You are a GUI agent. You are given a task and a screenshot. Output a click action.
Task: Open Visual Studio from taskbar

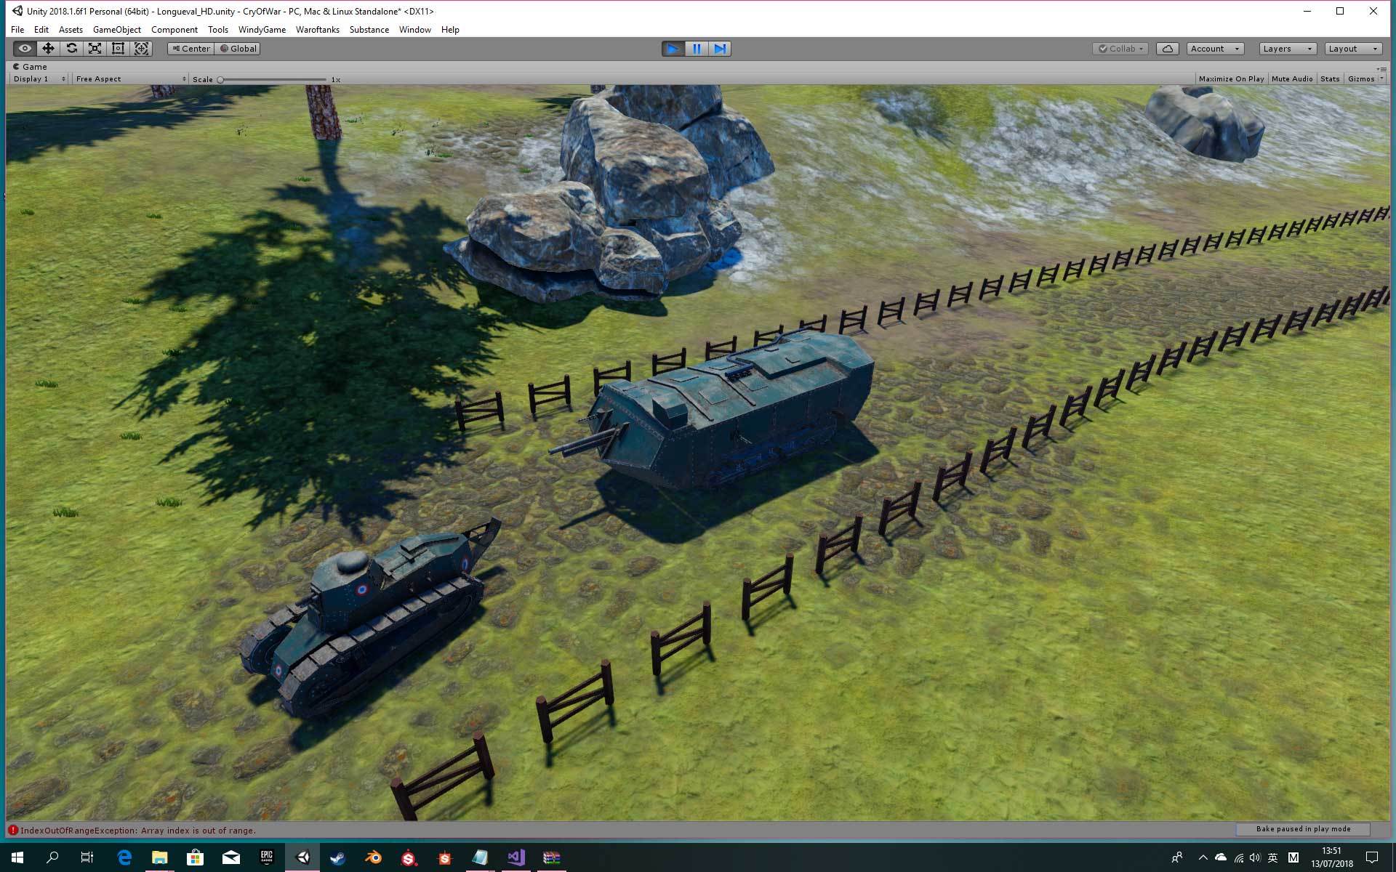[x=516, y=857]
